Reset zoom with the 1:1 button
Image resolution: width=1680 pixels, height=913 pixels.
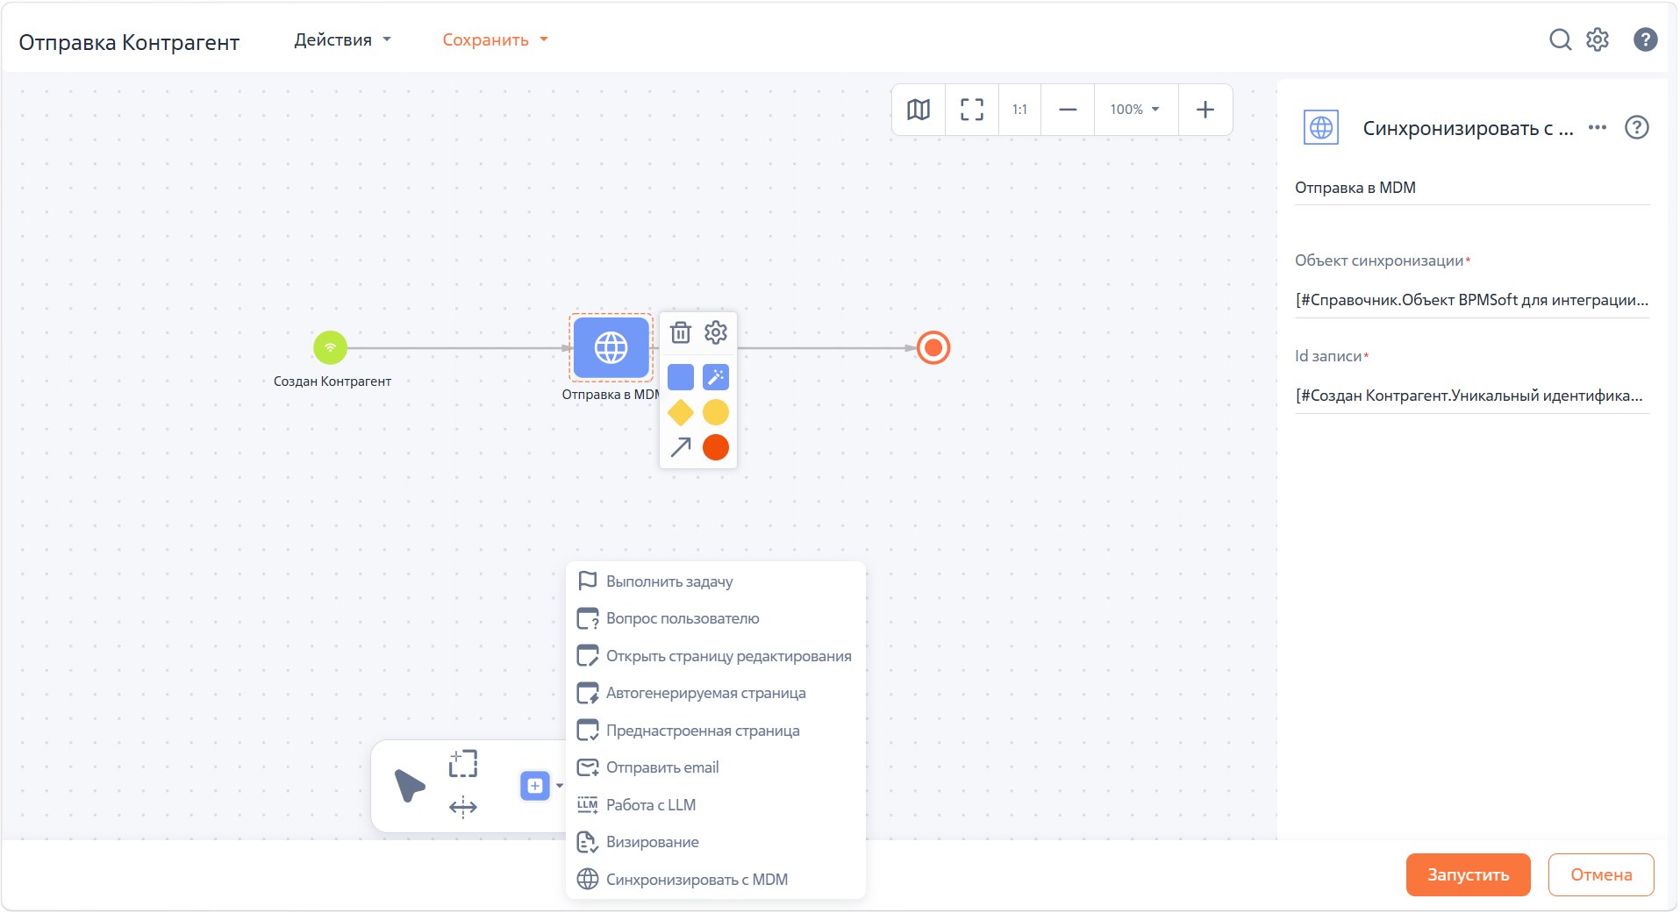tap(1019, 110)
